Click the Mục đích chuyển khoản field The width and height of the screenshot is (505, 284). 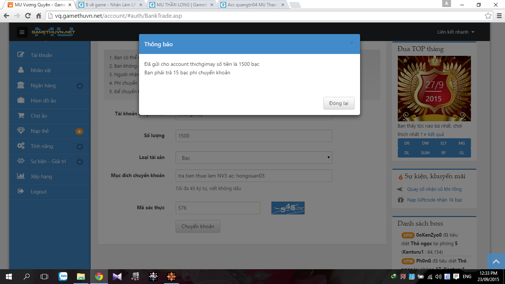coord(254,176)
